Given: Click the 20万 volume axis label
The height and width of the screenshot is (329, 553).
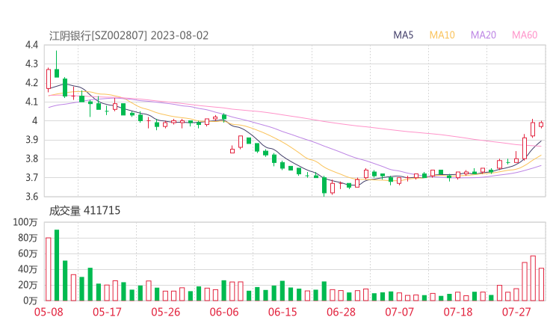Looking at the screenshot, I should 28,285.
